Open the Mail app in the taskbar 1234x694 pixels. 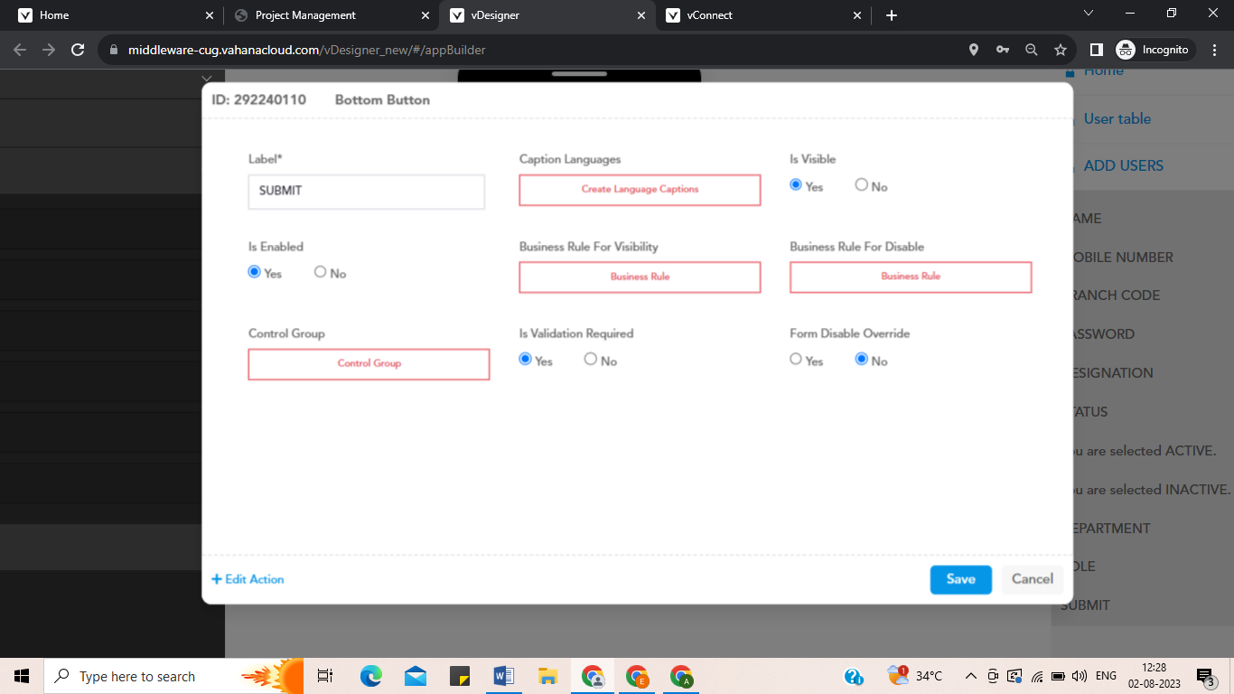coord(416,676)
